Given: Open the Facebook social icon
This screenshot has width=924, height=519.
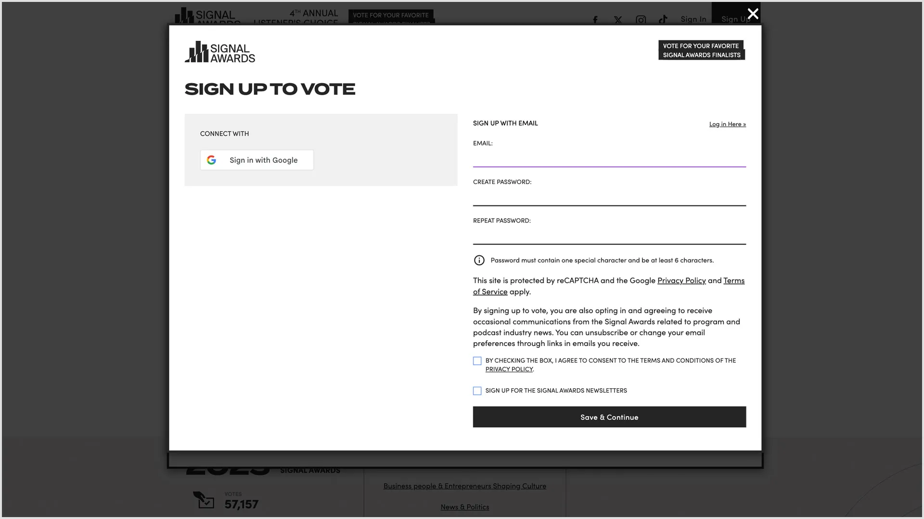Looking at the screenshot, I should pyautogui.click(x=595, y=20).
